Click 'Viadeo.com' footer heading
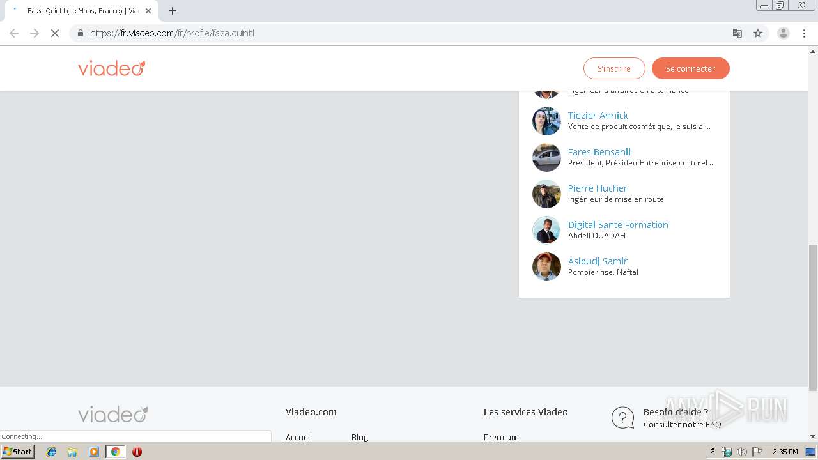Image resolution: width=818 pixels, height=460 pixels. pyautogui.click(x=311, y=412)
